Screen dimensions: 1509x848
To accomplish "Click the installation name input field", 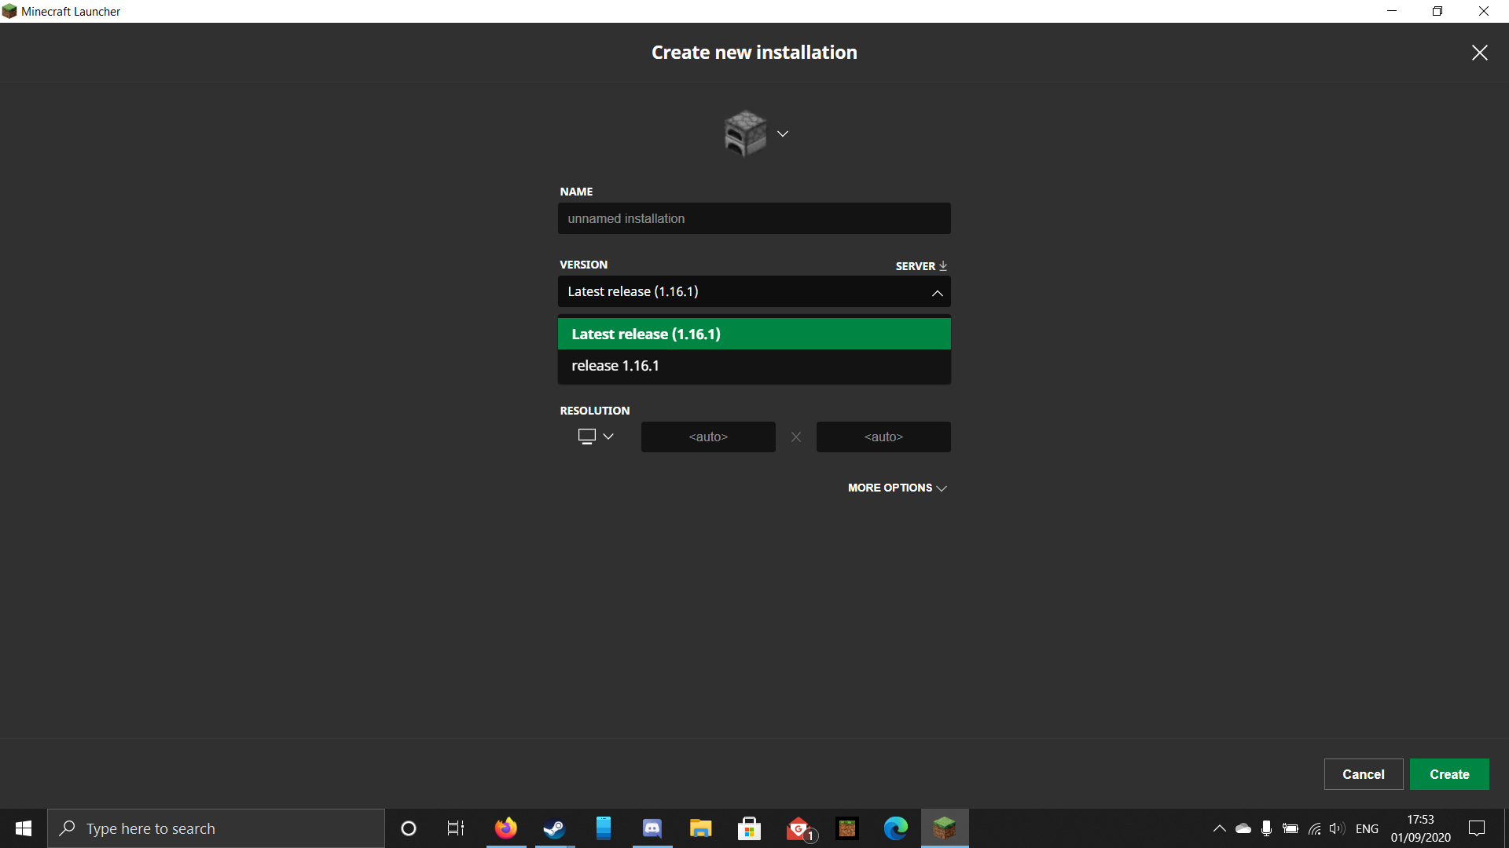I will coord(754,218).
